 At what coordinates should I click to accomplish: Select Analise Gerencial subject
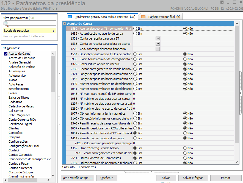20,62
